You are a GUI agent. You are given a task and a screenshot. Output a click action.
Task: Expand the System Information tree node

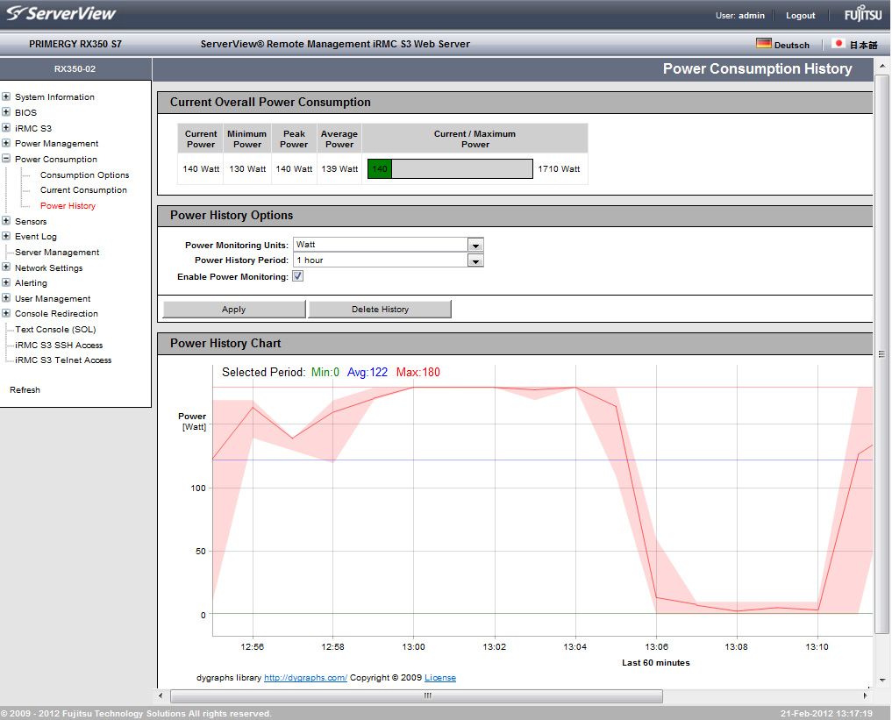6,96
